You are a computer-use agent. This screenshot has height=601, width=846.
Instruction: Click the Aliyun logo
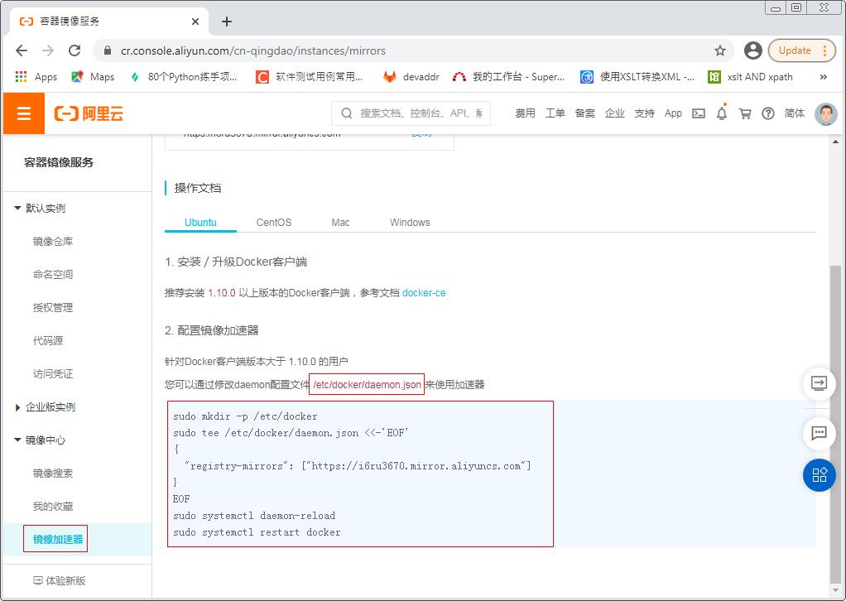click(89, 113)
